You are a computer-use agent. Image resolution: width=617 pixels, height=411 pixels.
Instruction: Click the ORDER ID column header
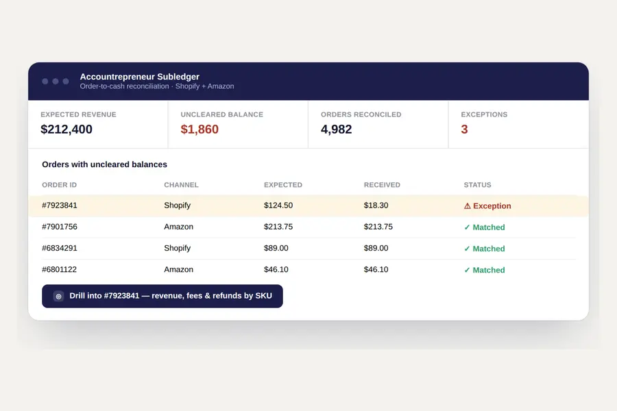[x=60, y=185]
